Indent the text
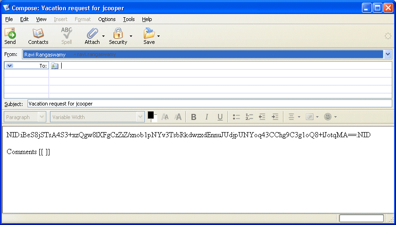This screenshot has width=396, height=225. tap(275, 117)
